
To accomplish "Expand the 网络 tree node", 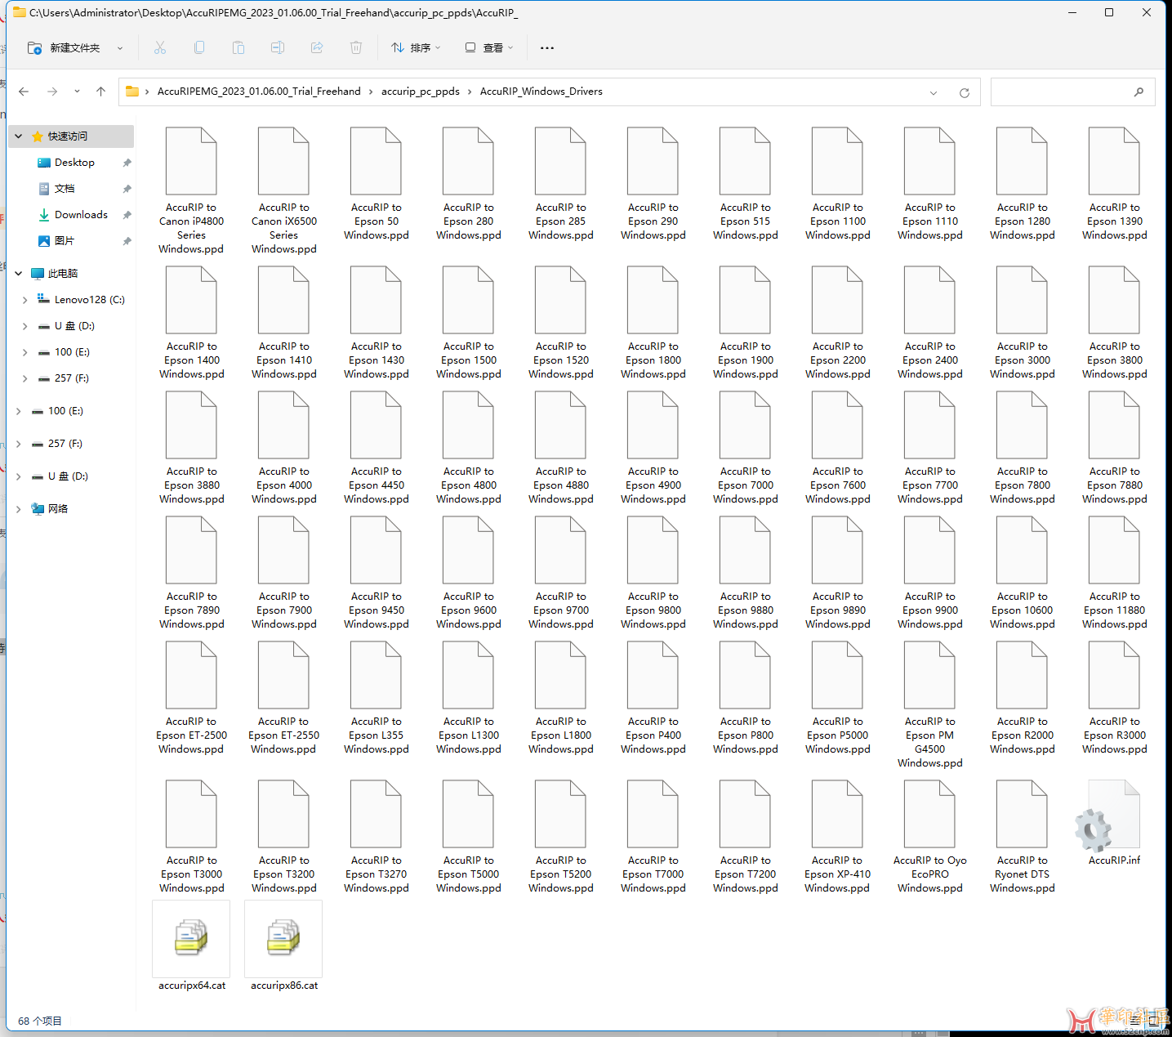I will coord(19,509).
